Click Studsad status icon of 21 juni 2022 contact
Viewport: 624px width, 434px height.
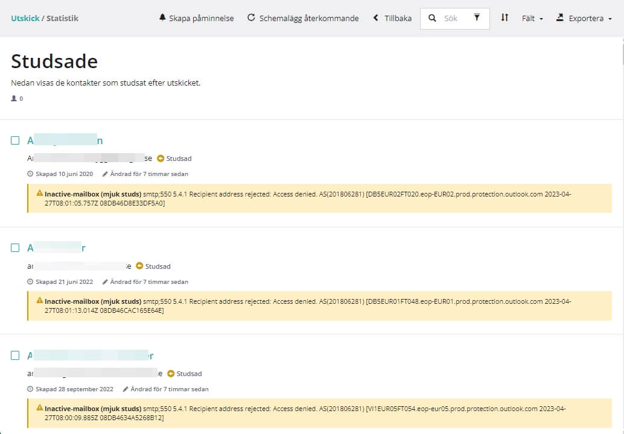[139, 266]
